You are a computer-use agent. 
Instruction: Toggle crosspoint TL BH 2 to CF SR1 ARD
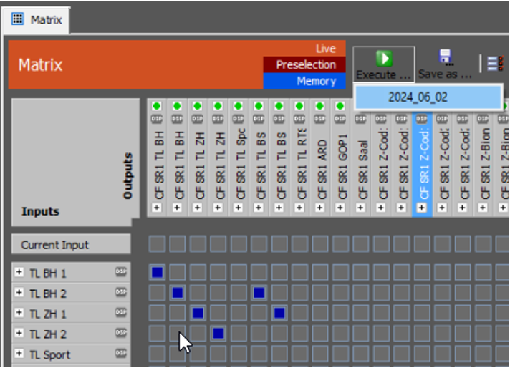(320, 293)
